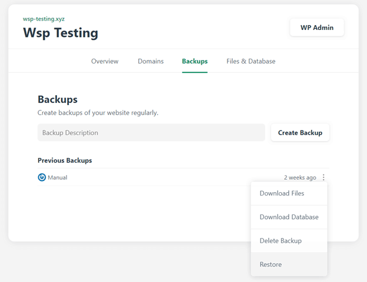Screen dimensions: 367x282
Task: Open the Files & Database tab
Action: (251, 61)
